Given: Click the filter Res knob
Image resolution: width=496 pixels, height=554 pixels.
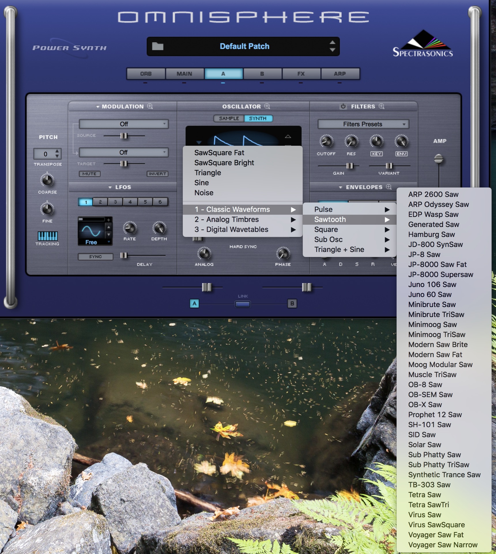Looking at the screenshot, I should pyautogui.click(x=351, y=141).
